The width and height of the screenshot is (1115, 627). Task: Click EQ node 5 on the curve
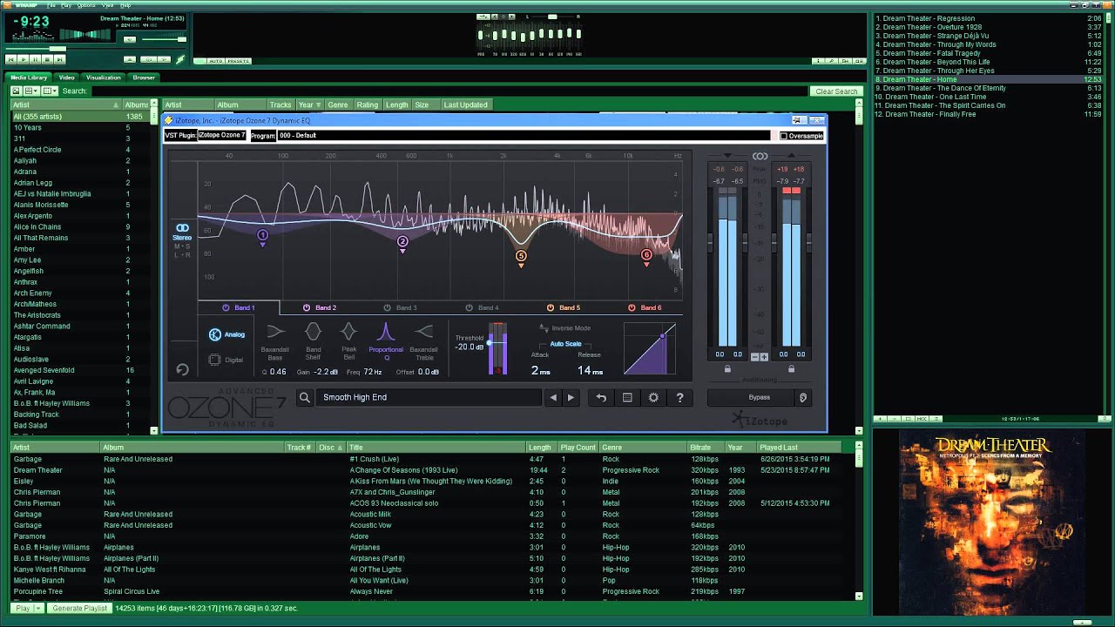[x=521, y=256]
